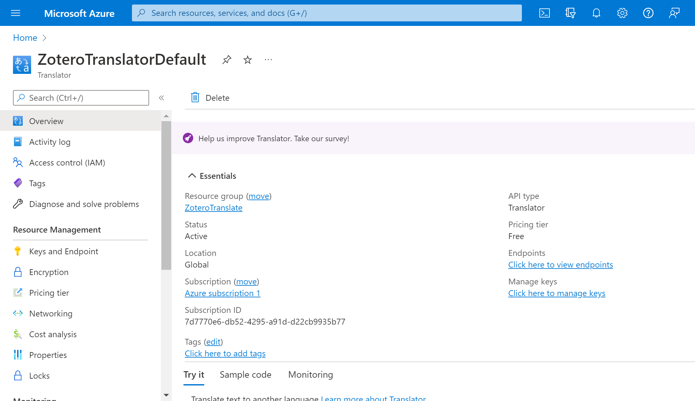This screenshot has width=695, height=401.
Task: Delete the translator resource
Action: [x=209, y=97]
